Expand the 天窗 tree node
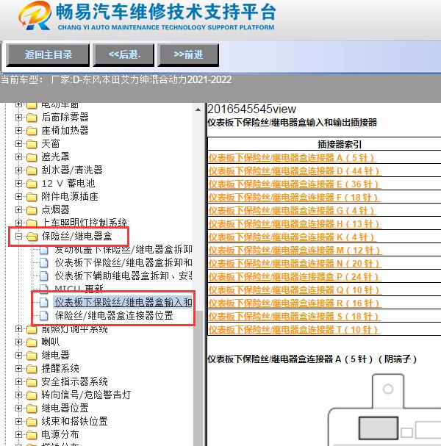Image resolution: width=441 pixels, height=446 pixels. coord(18,143)
